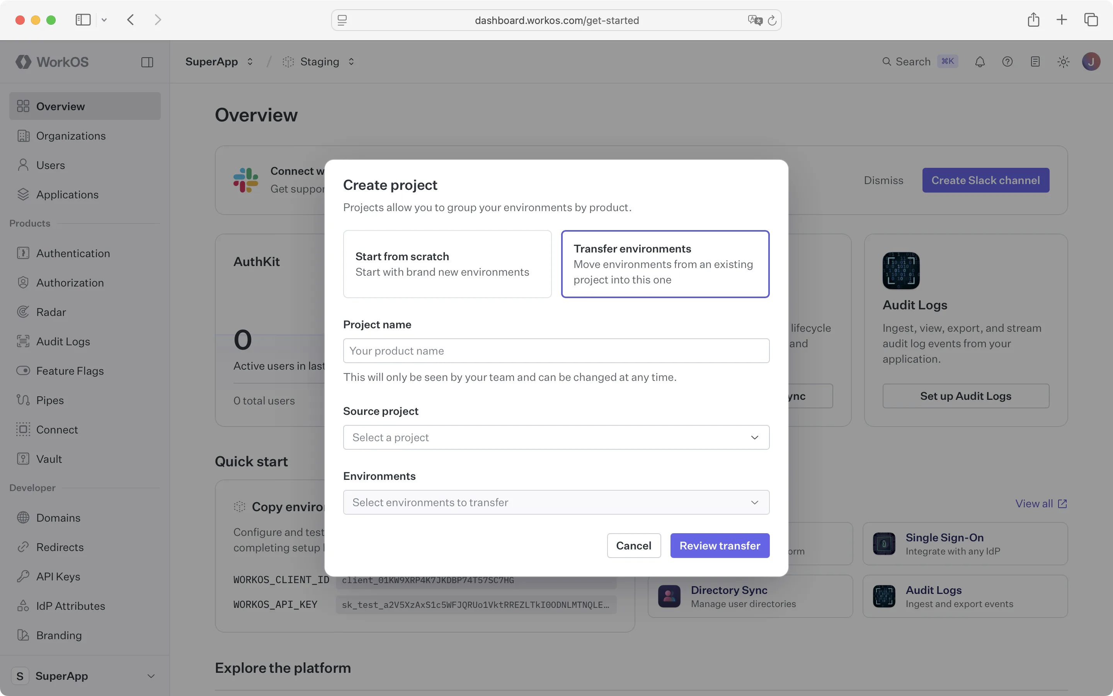Open Radar in the sidebar
This screenshot has width=1113, height=696.
(85, 312)
